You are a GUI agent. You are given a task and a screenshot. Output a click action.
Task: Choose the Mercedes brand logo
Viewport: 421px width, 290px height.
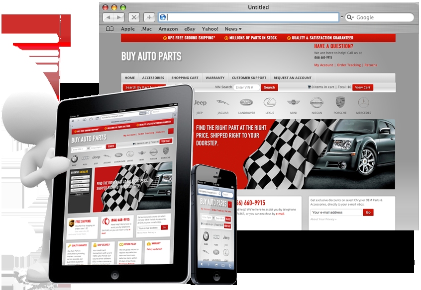tap(364, 102)
